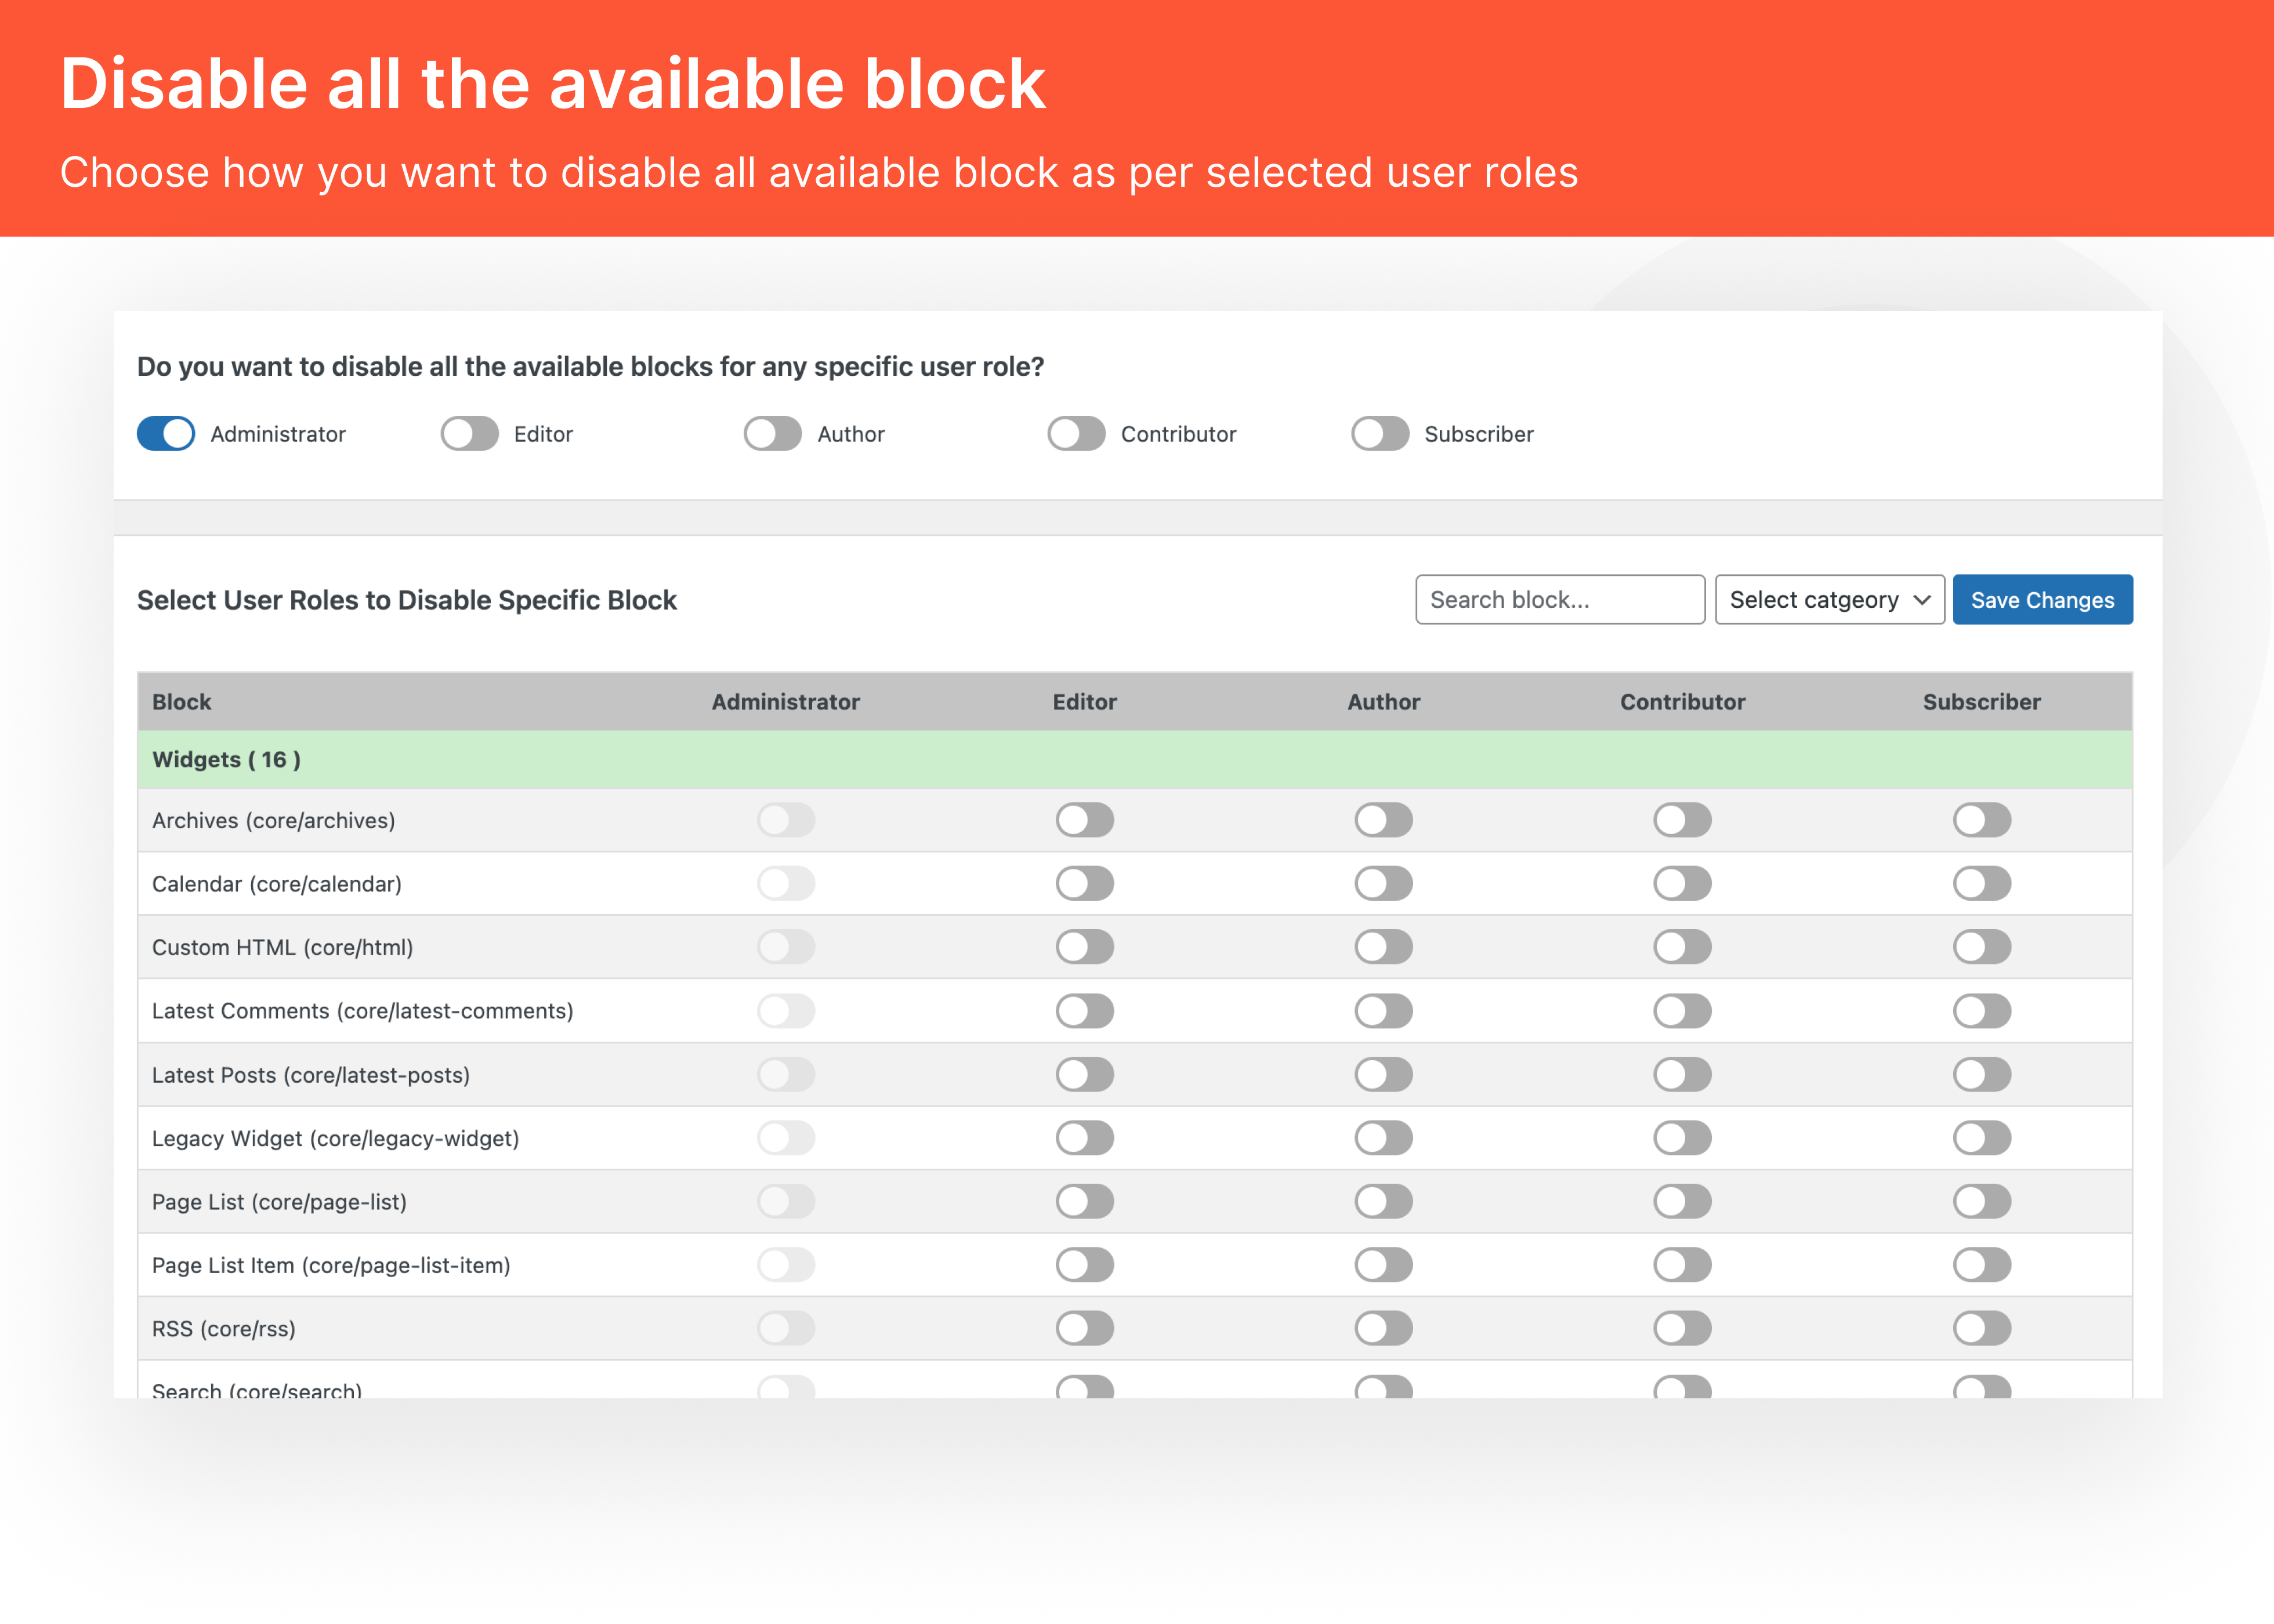
Task: Toggle Legacy Widget block for Subscriber
Action: click(1982, 1138)
